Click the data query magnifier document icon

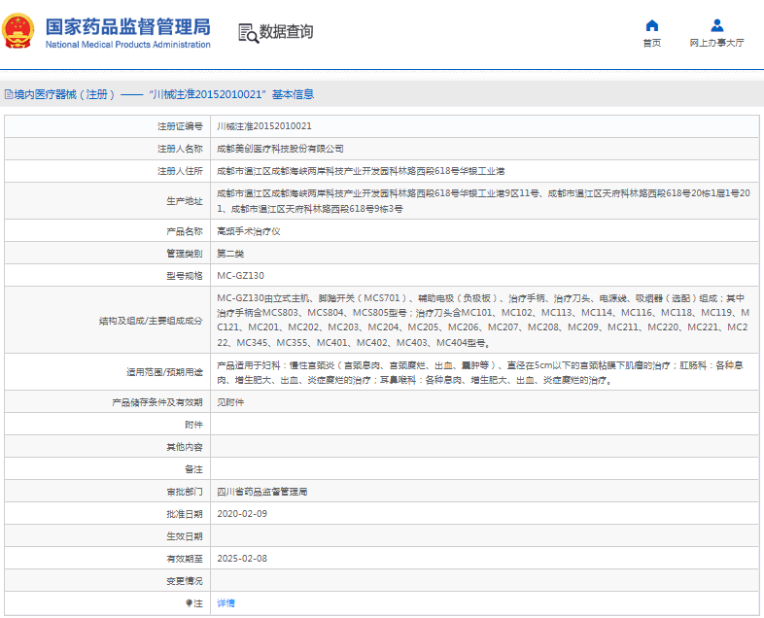coord(248,32)
